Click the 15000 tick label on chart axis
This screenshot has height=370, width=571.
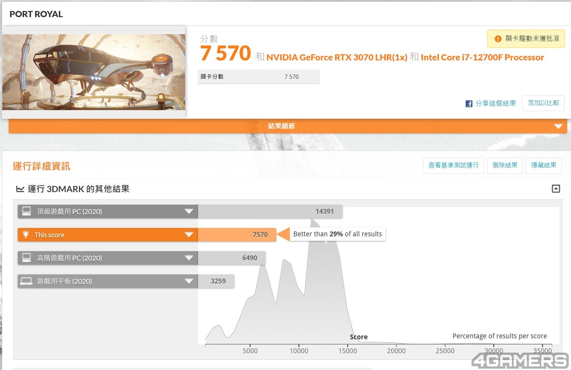(348, 351)
